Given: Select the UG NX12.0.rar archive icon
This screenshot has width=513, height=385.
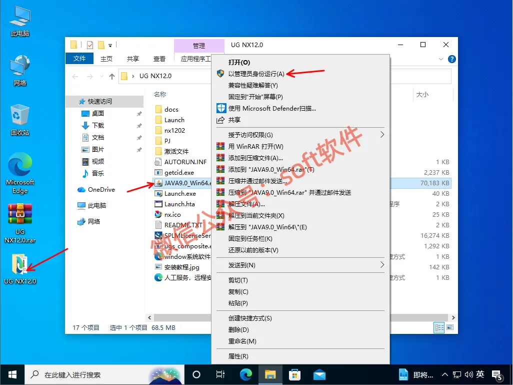Looking at the screenshot, I should click(x=20, y=223).
